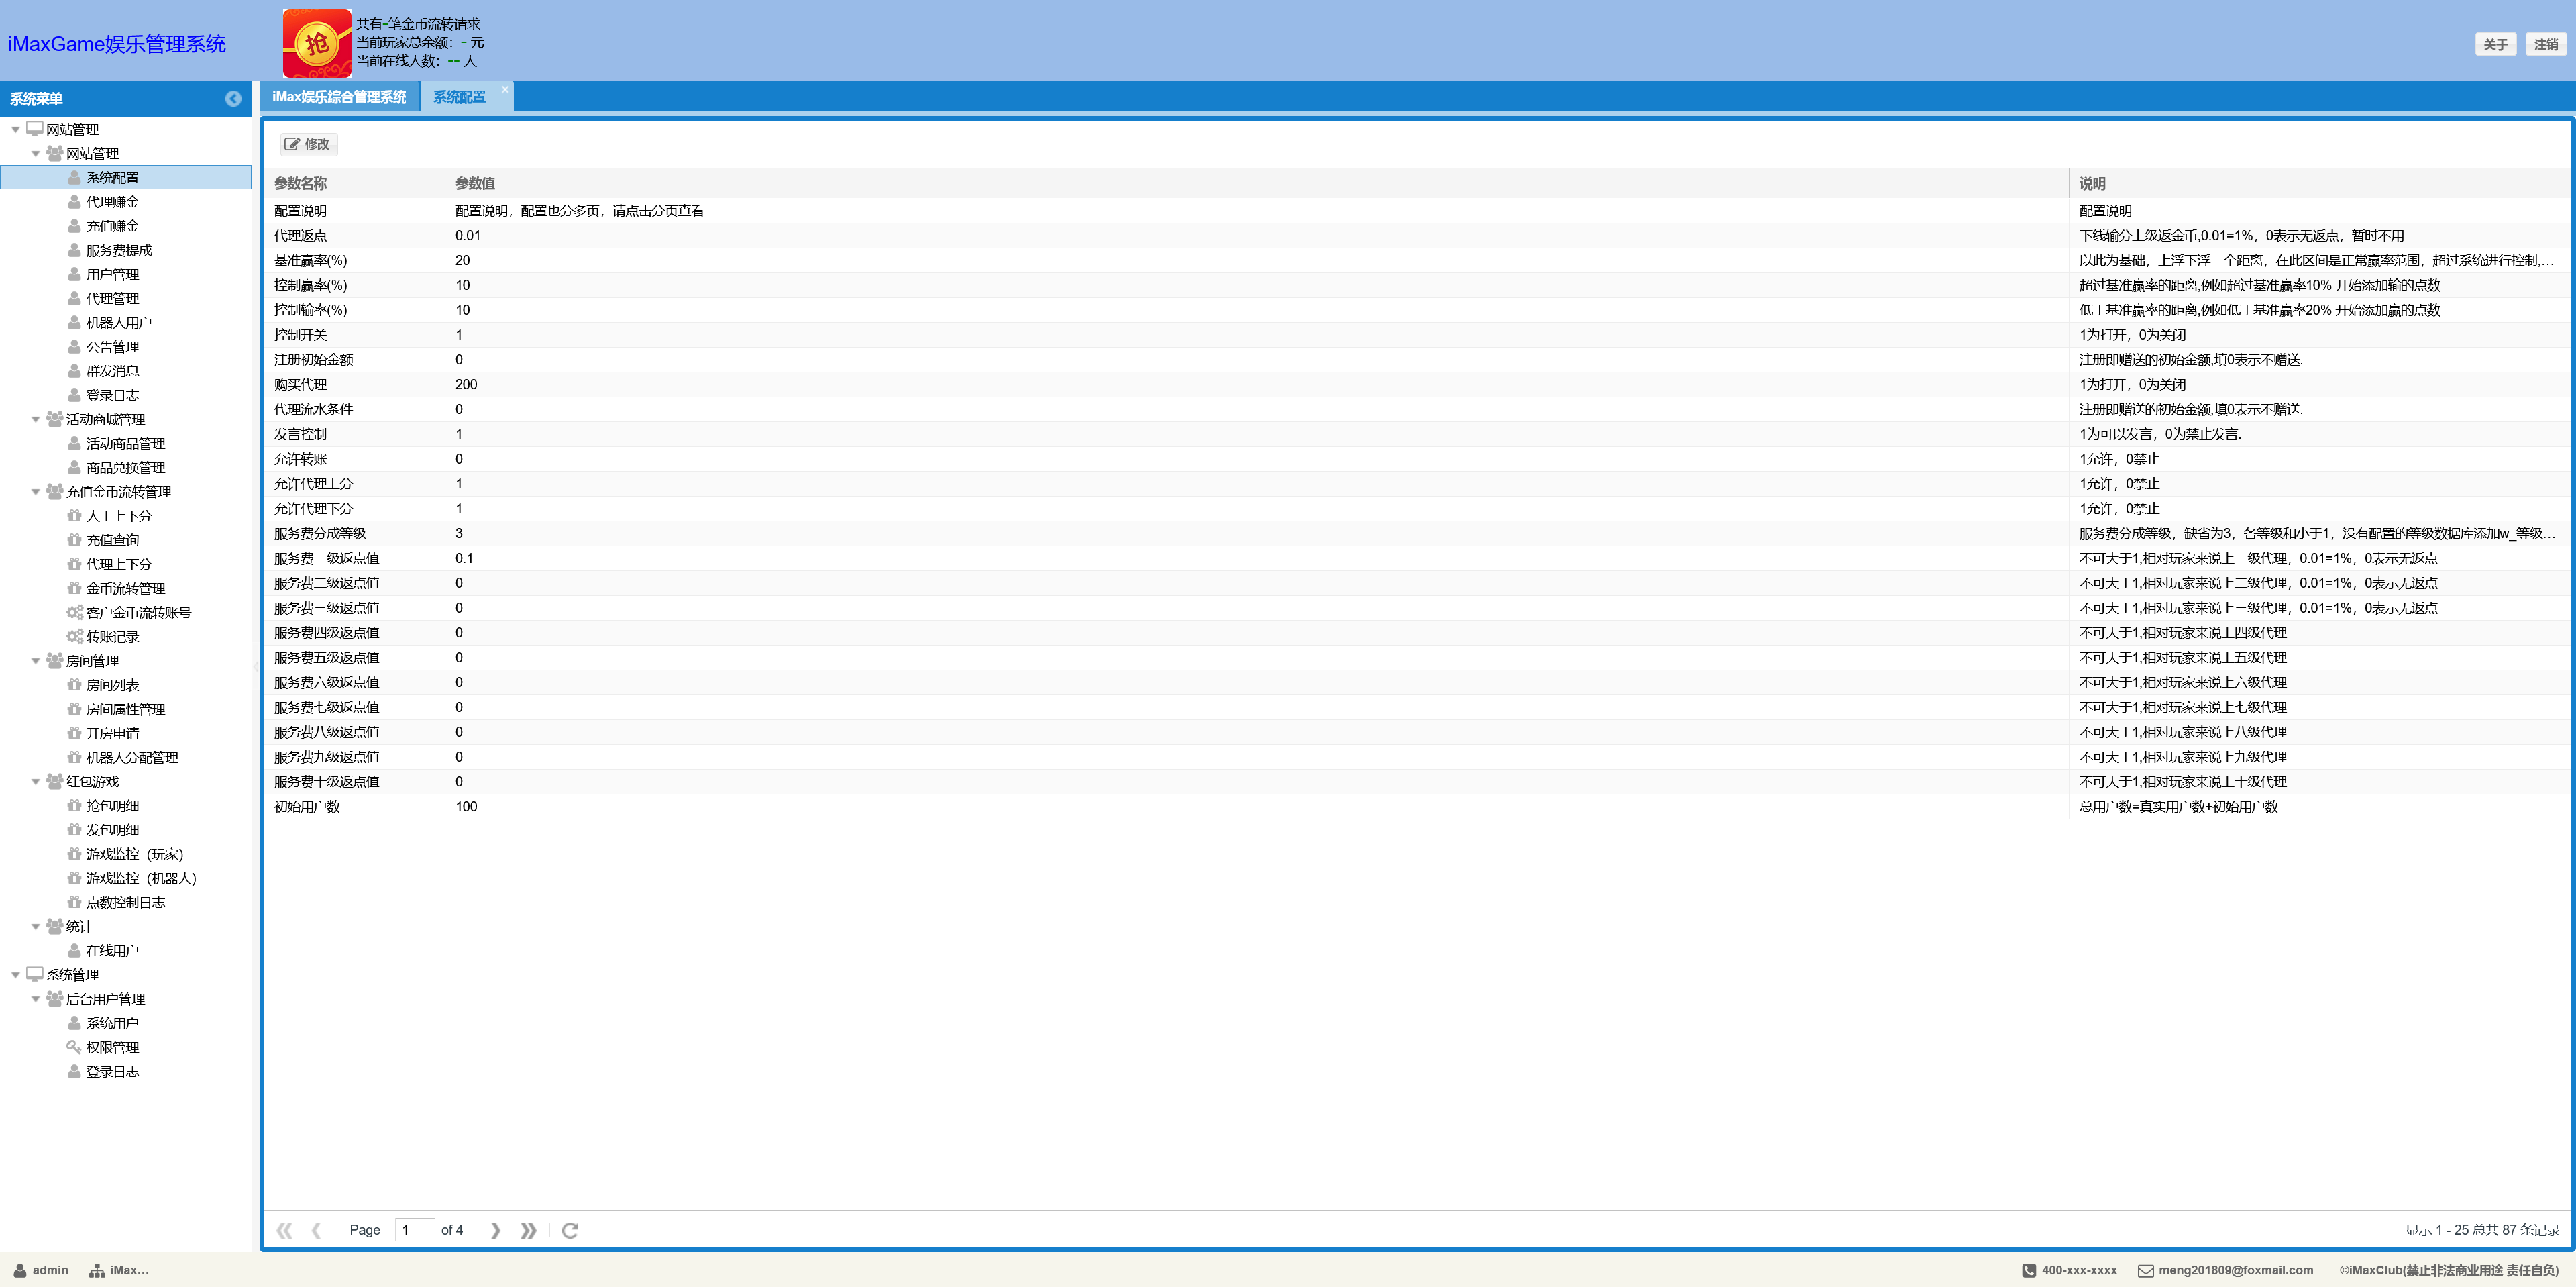This screenshot has width=2576, height=1287.
Task: Click the red envelope 抢 logo icon
Action: [x=316, y=43]
